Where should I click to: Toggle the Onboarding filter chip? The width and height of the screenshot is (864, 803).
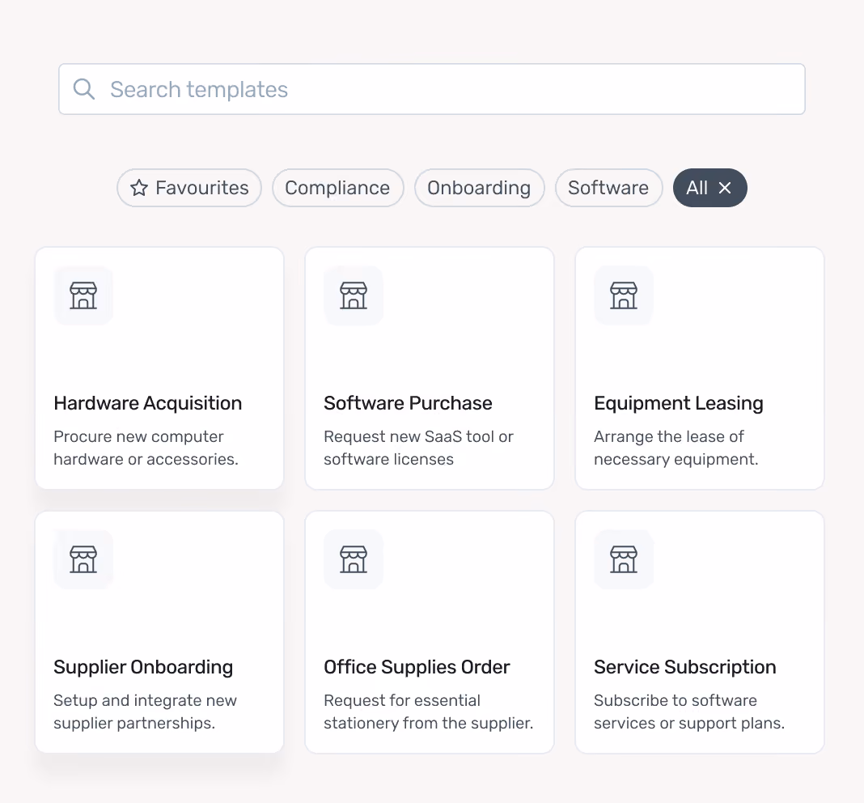[480, 188]
